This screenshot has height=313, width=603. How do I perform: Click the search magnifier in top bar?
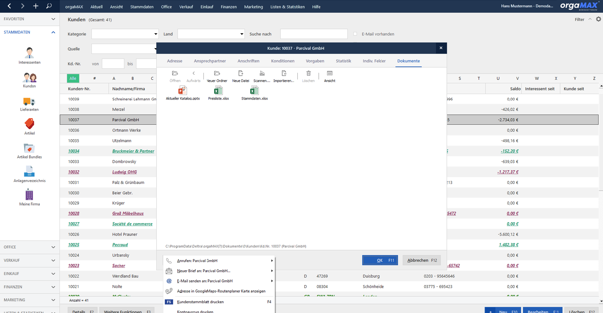point(49,6)
